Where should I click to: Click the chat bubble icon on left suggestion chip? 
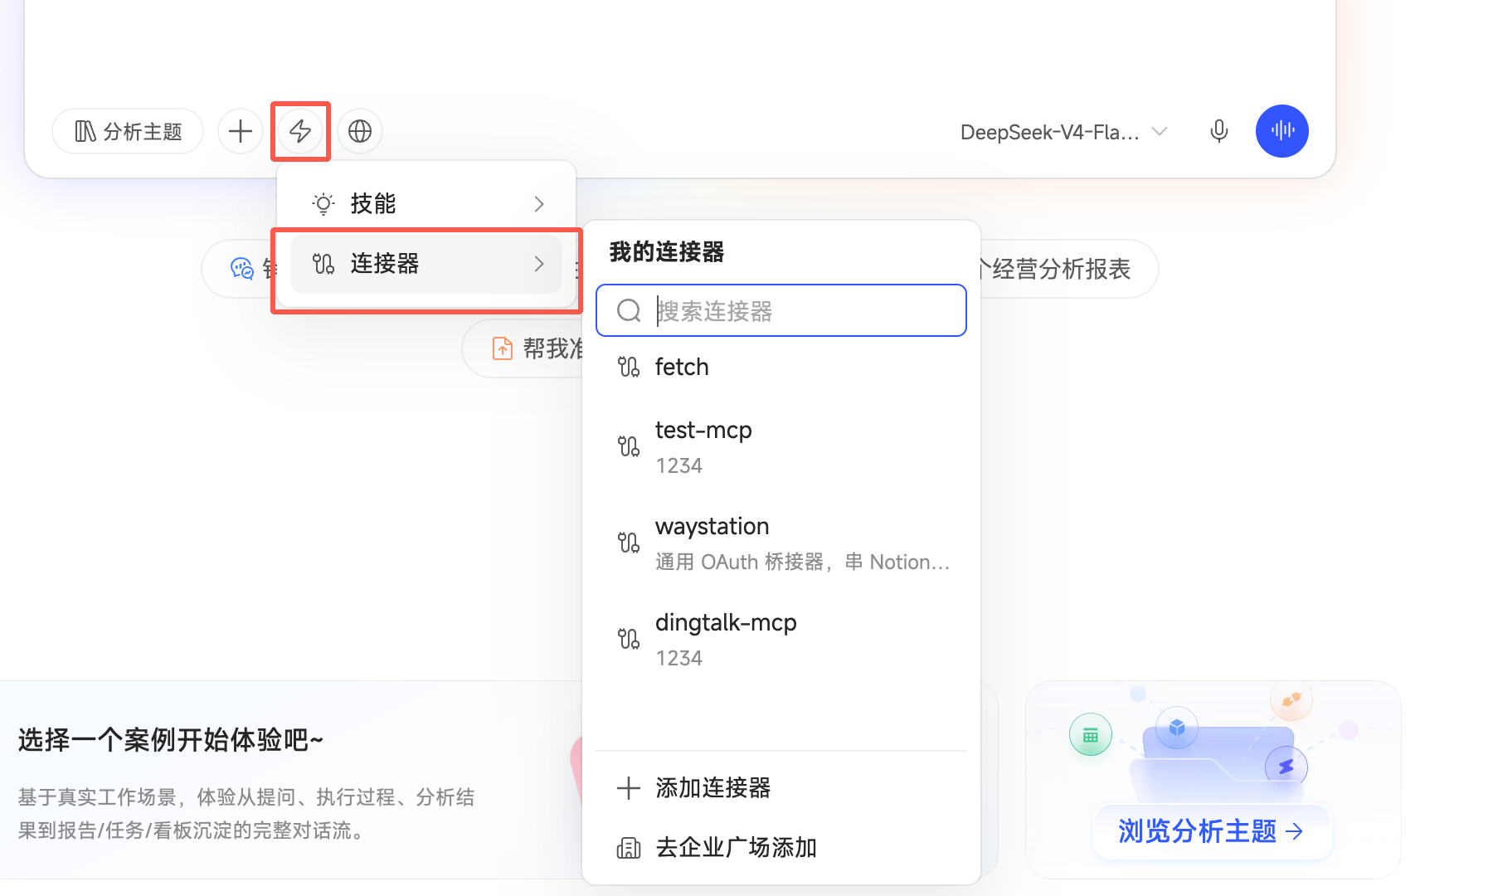click(241, 269)
